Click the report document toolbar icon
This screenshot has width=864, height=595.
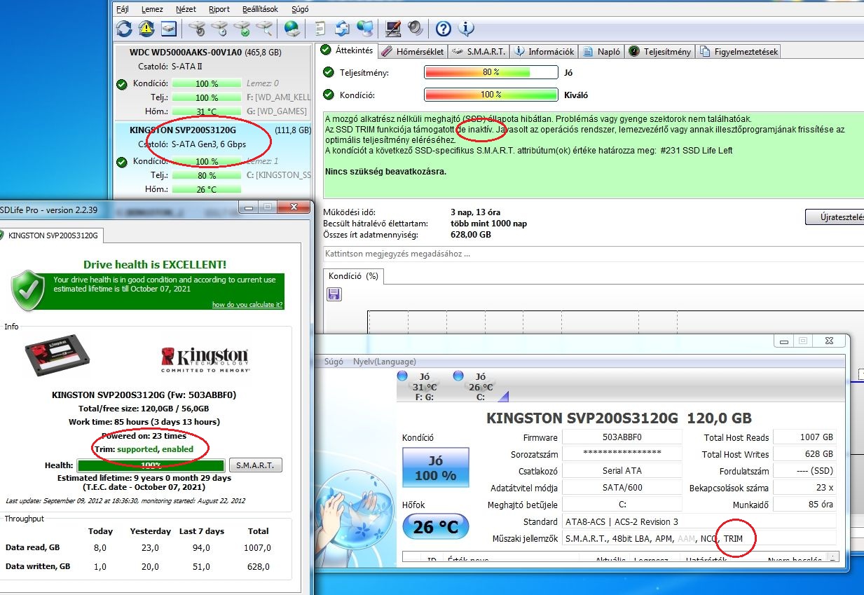point(320,29)
